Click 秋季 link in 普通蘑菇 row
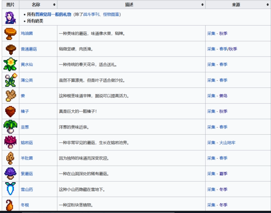The width and height of the screenshot is (271, 213). 233,49
